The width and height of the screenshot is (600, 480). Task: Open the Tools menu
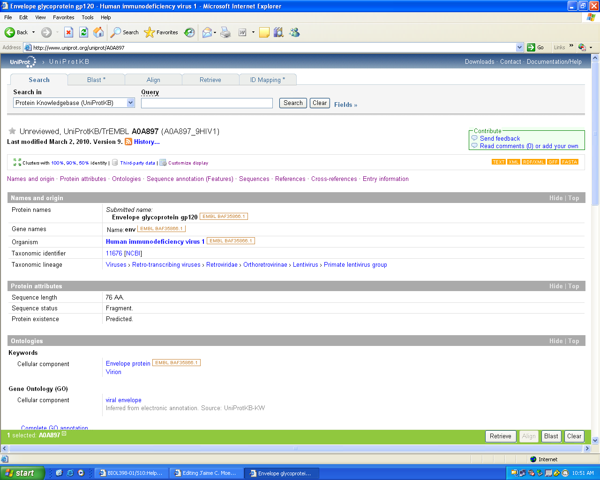[x=88, y=17]
